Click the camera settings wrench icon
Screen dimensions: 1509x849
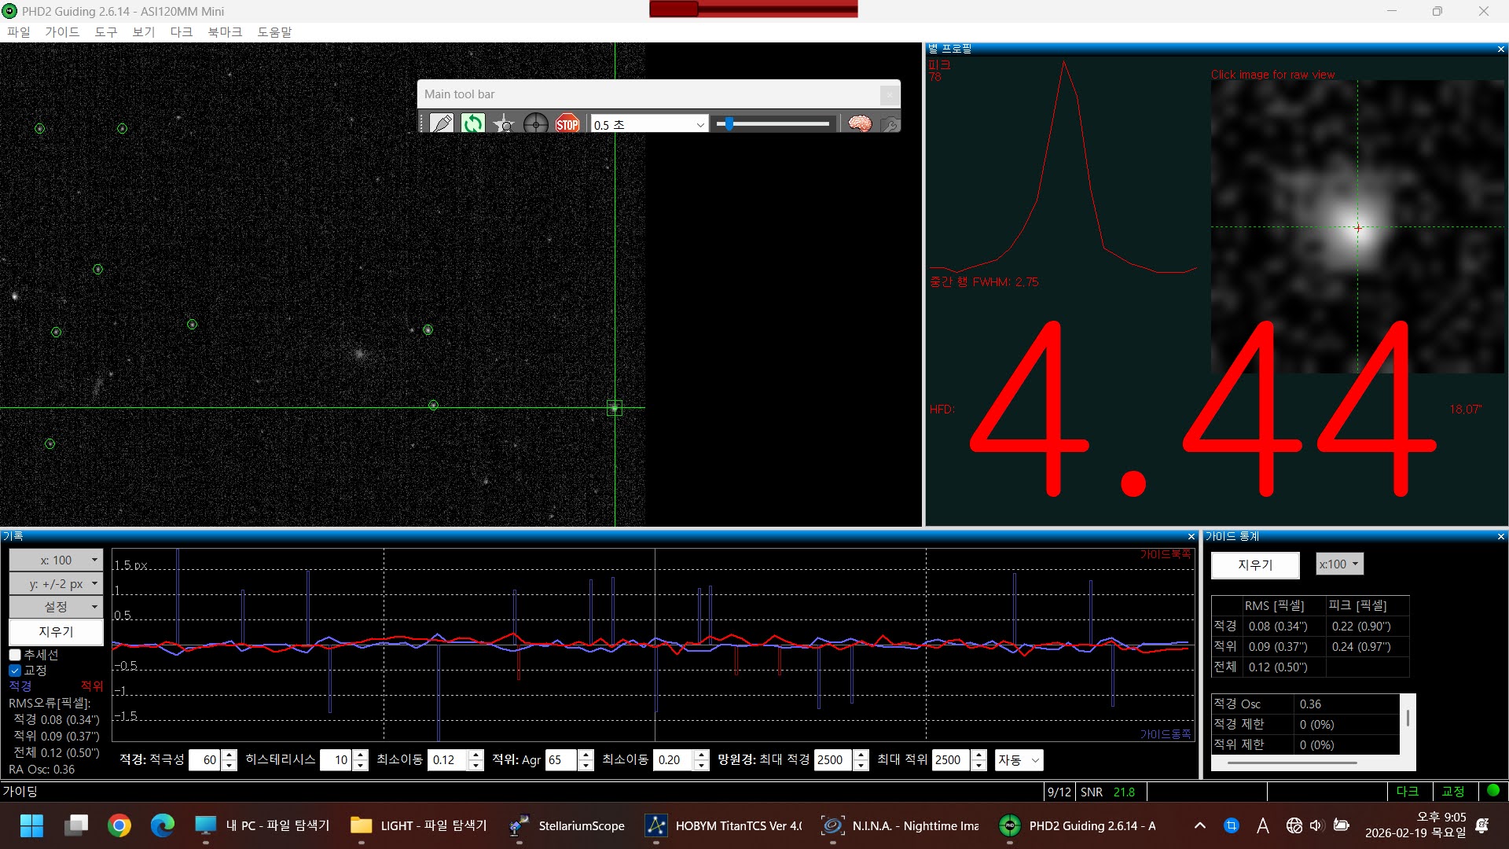(890, 123)
